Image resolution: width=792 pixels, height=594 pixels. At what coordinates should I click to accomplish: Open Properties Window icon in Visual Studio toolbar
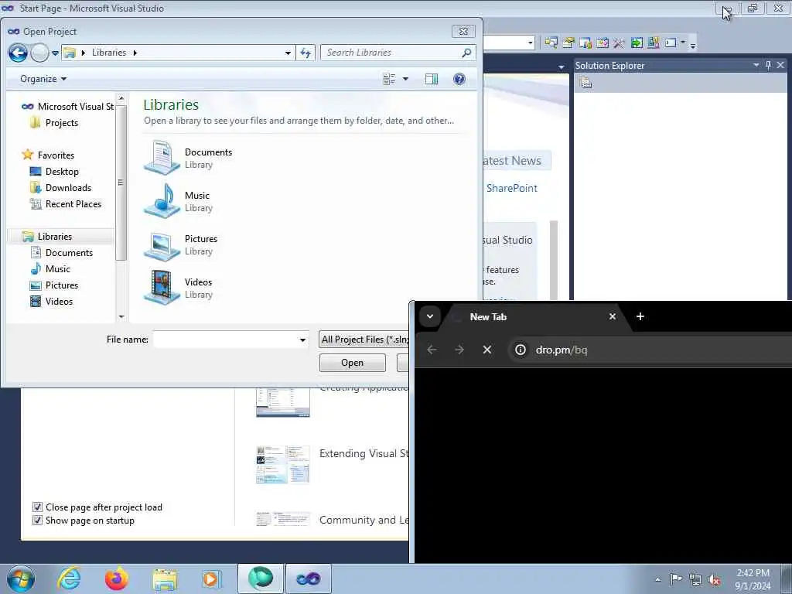pyautogui.click(x=568, y=43)
